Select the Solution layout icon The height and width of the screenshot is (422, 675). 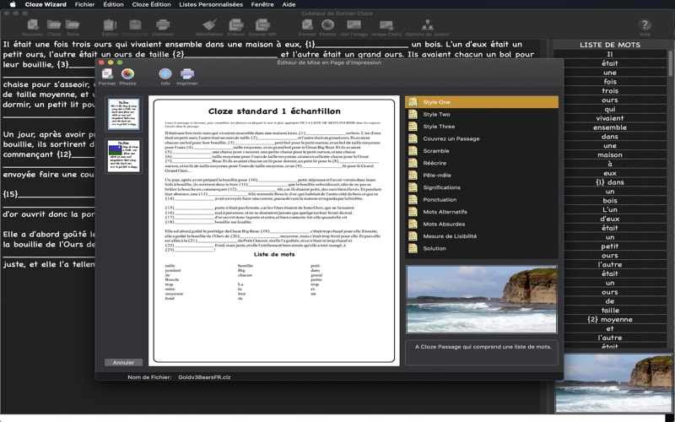point(413,248)
